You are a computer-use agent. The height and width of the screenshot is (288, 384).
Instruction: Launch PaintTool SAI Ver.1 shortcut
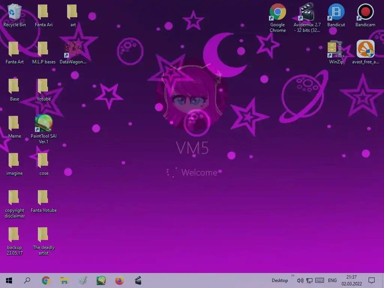coord(43,129)
